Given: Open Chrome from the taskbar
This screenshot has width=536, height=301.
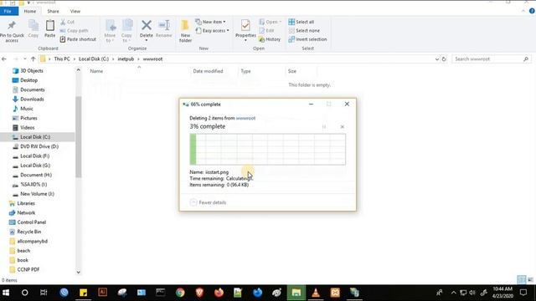Looking at the screenshot, I should coord(180,293).
